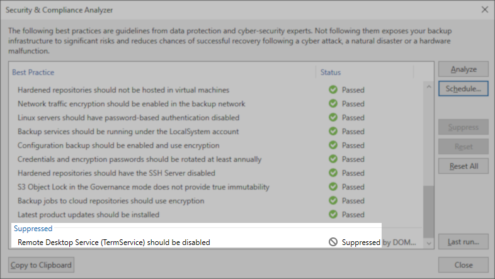Open the Last run... details
This screenshot has height=279, width=495.
(463, 242)
